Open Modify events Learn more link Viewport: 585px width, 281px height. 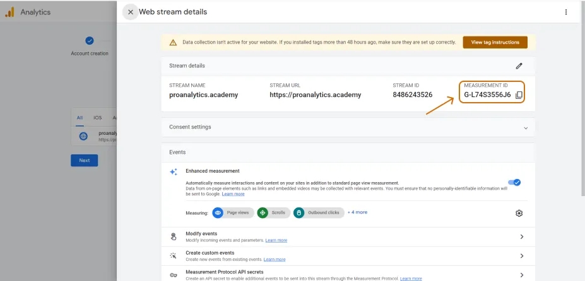[276, 241]
